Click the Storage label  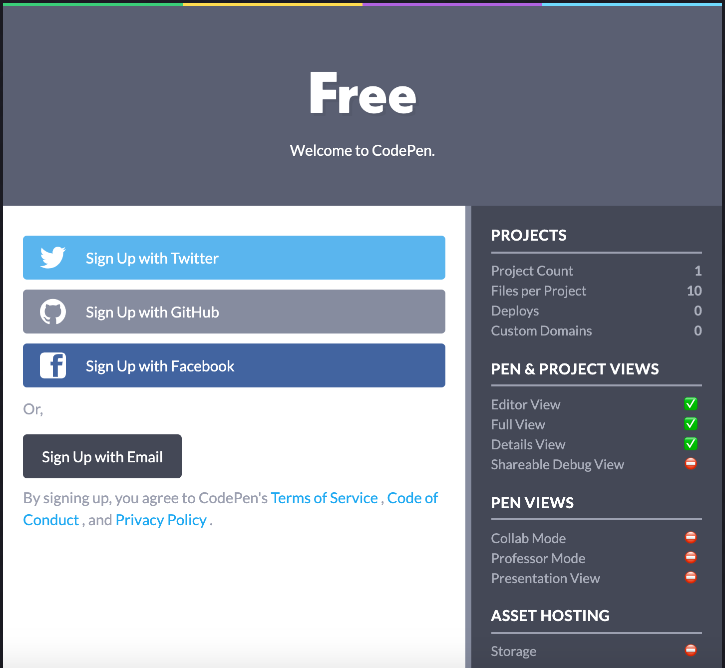coord(513,651)
